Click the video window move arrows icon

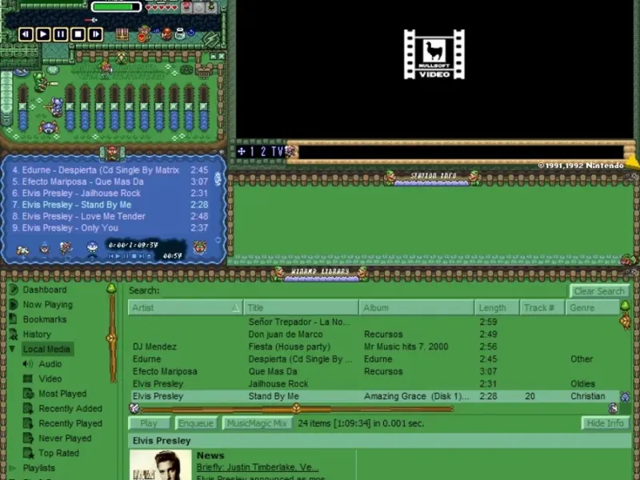tap(242, 152)
